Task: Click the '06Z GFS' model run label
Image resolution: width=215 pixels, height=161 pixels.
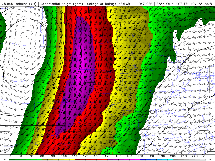Action: point(145,4)
